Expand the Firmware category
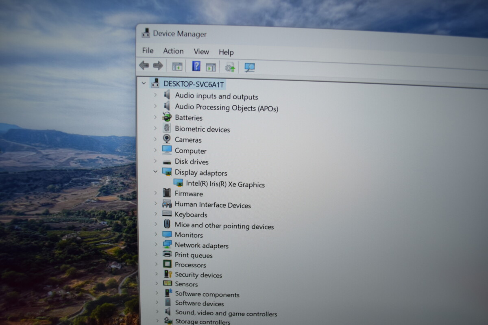 [155, 193]
